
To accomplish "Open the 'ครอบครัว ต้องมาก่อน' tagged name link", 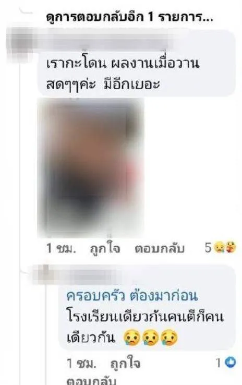I will [x=132, y=296].
